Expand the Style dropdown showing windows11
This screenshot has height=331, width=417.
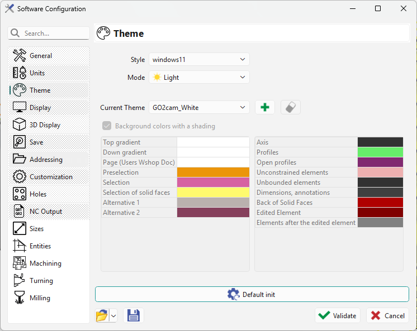pyautogui.click(x=198, y=59)
